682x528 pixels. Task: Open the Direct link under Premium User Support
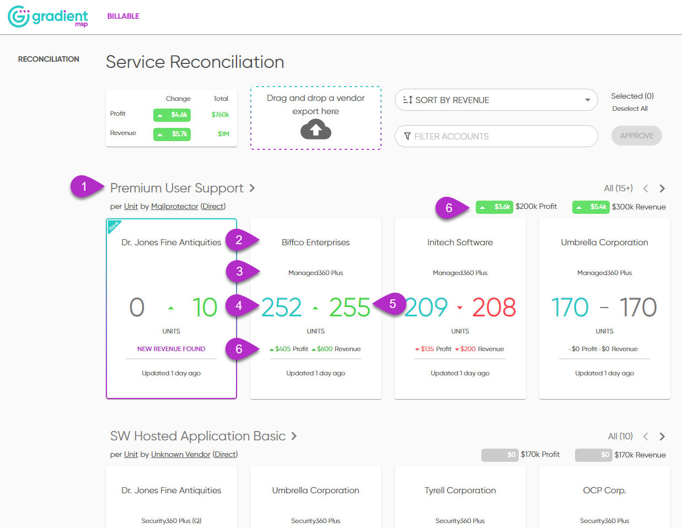[x=213, y=206]
